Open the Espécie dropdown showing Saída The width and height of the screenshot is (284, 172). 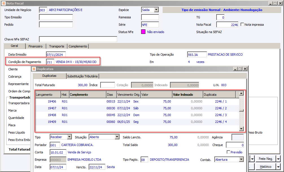[156, 10]
